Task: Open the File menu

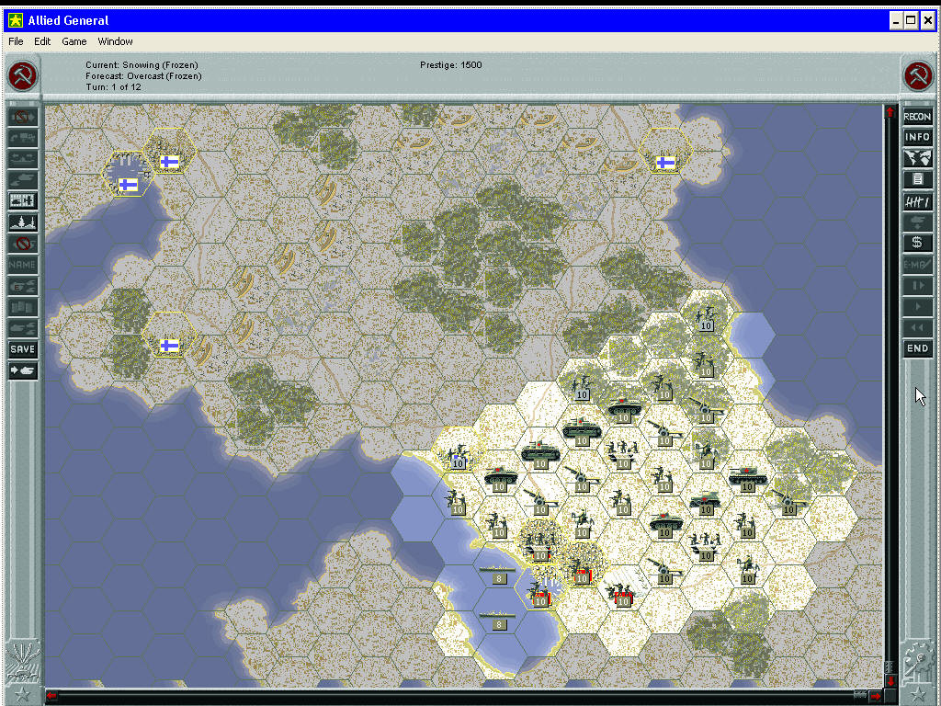Action: tap(16, 41)
